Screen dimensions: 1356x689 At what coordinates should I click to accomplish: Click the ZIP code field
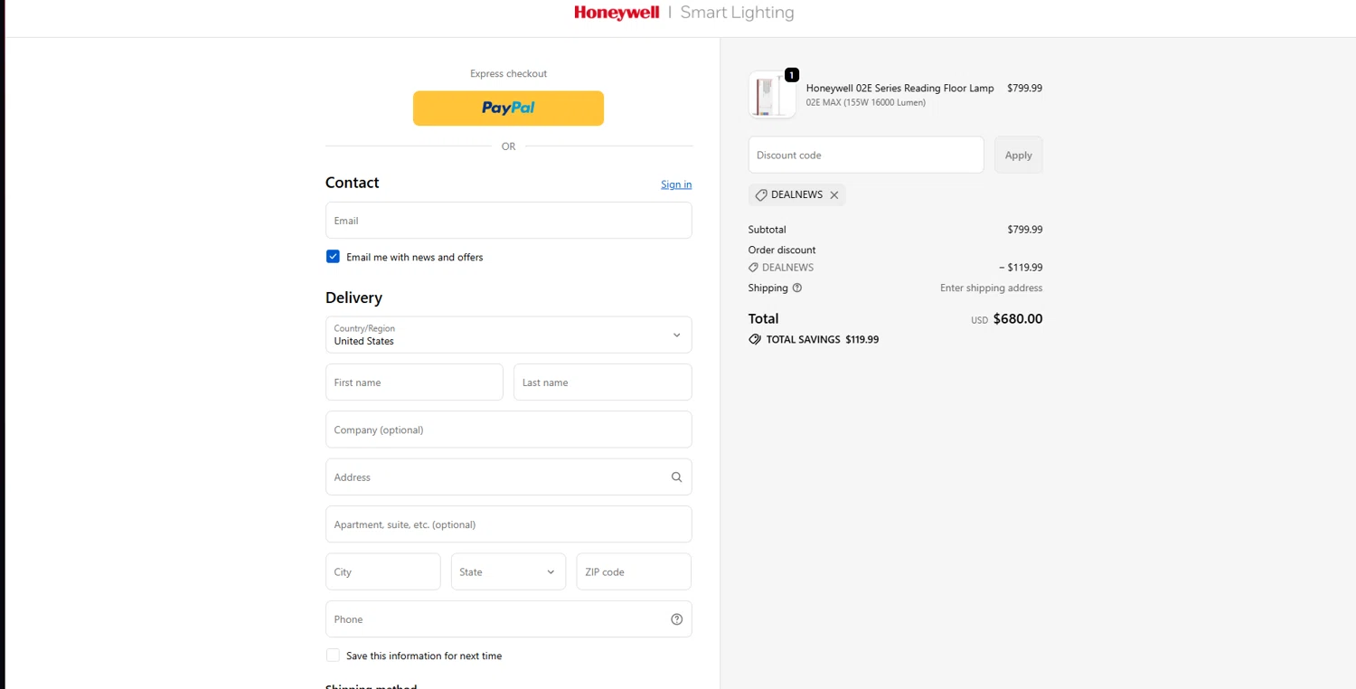[x=634, y=571]
